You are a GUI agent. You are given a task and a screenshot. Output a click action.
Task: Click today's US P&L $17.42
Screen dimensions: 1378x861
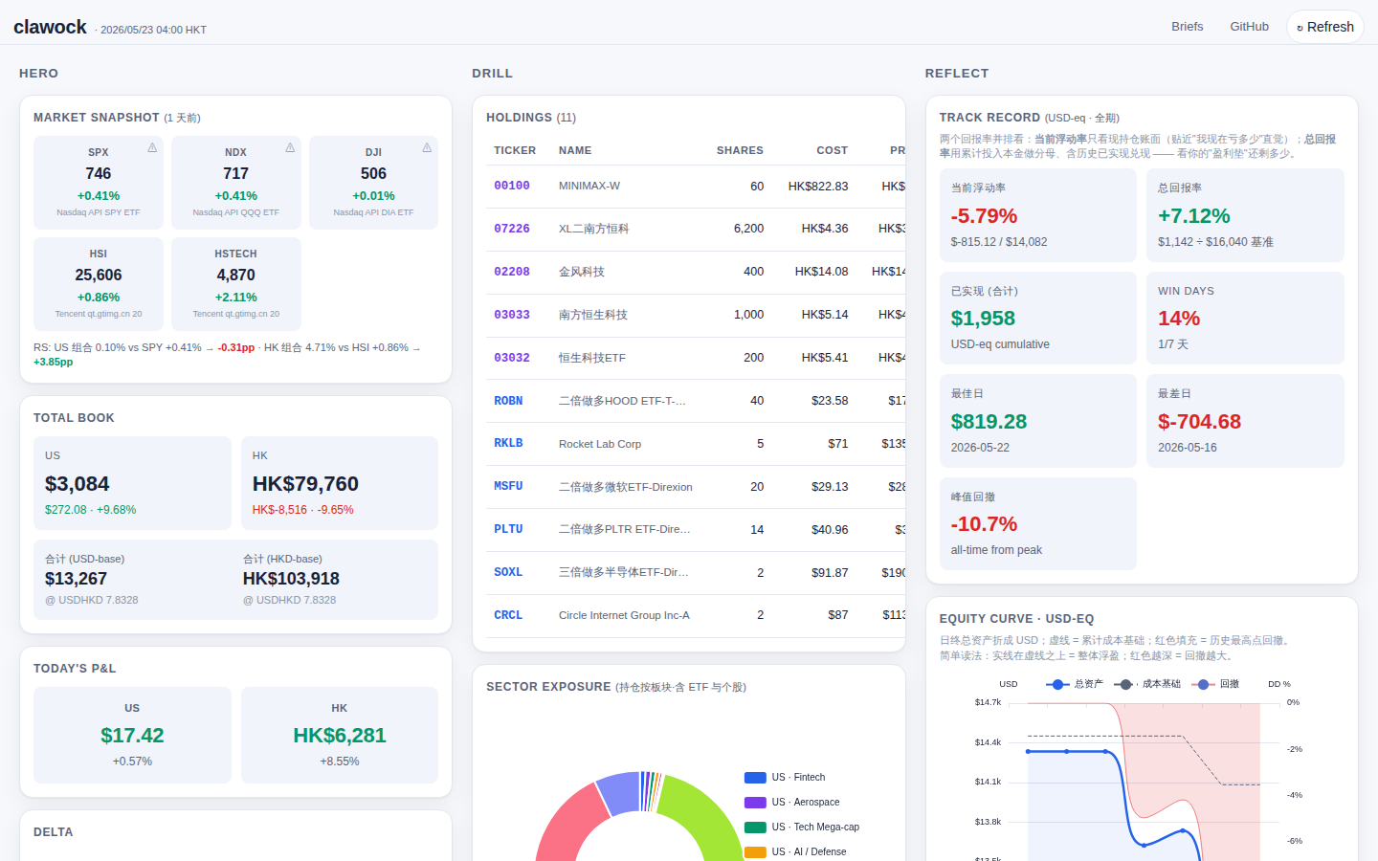coord(132,736)
